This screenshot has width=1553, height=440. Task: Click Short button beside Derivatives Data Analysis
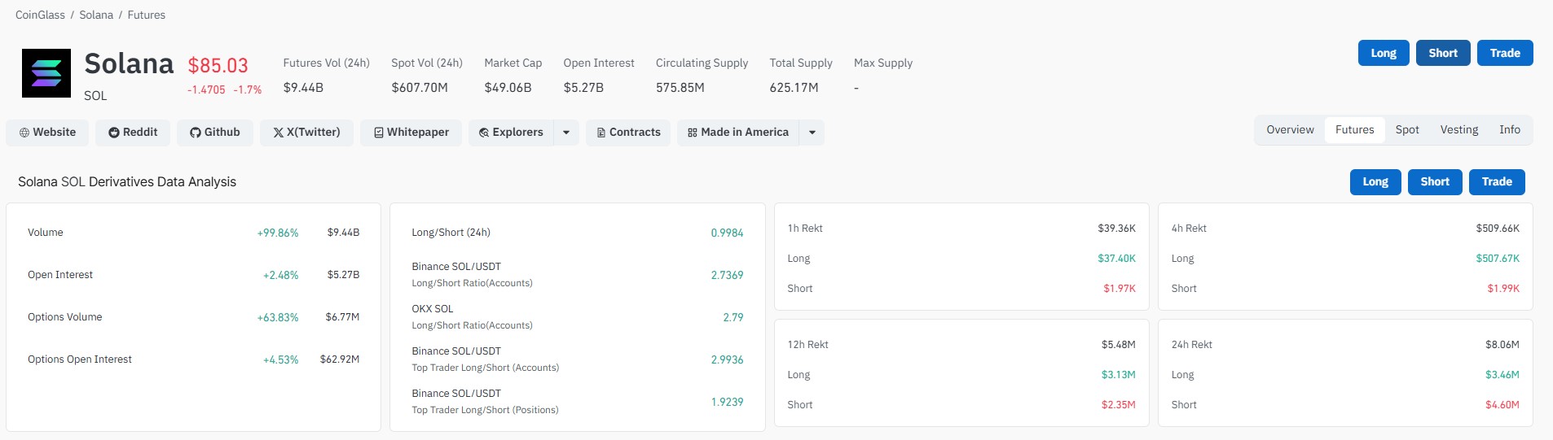(1435, 182)
